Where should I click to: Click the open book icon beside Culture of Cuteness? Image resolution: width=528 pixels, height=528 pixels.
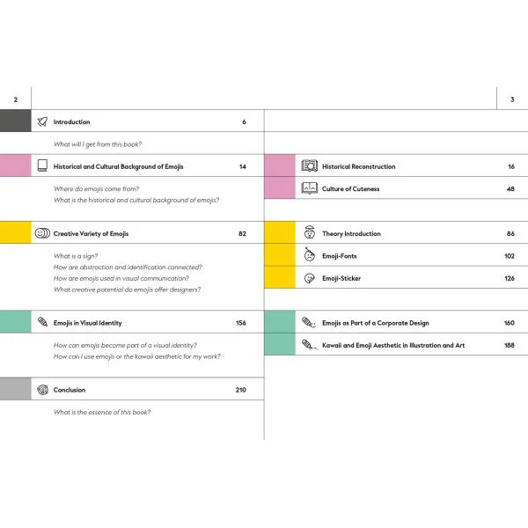[x=310, y=188]
